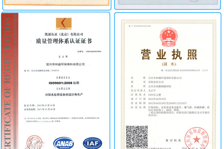Click the blue ANAB Accredited logo

click(64, 143)
